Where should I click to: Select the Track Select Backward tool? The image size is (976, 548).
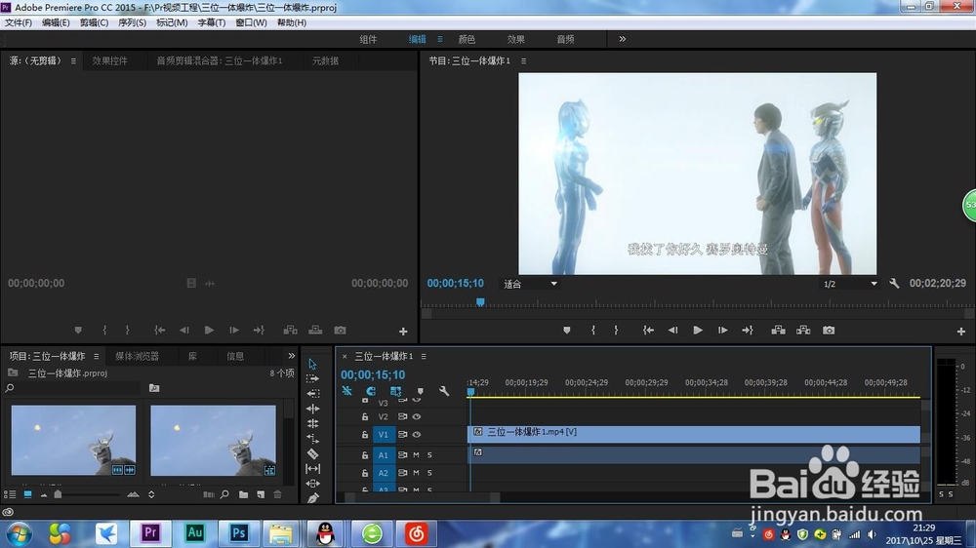[312, 394]
